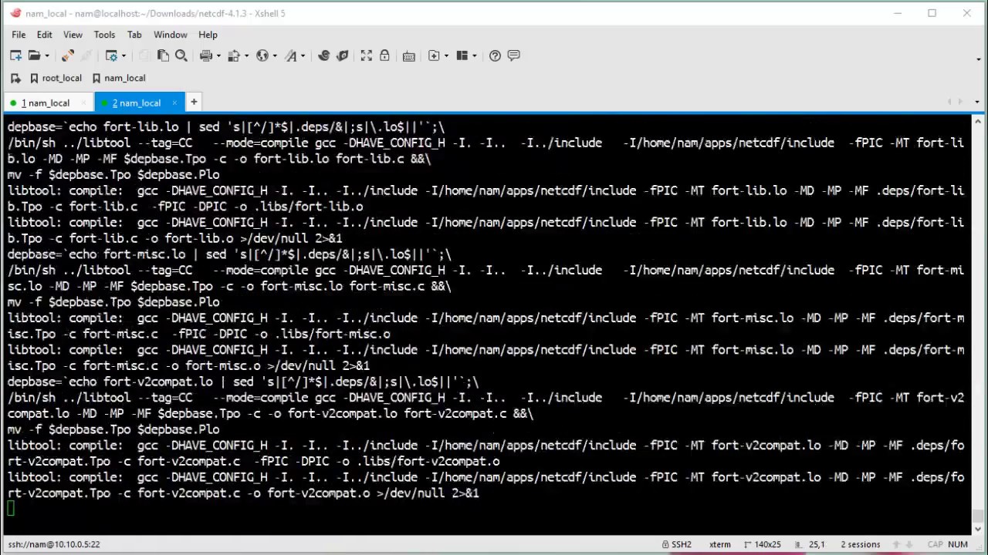The height and width of the screenshot is (555, 988).
Task: Close the 1 nam_local tab
Action: tap(83, 103)
